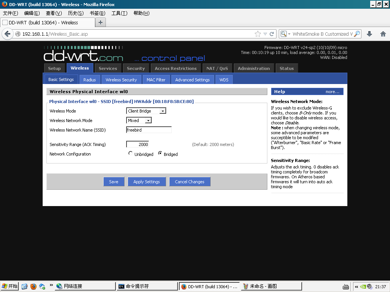Click the site identity globe icon in address bar
The width and height of the screenshot is (390, 292).
tap(18, 34)
